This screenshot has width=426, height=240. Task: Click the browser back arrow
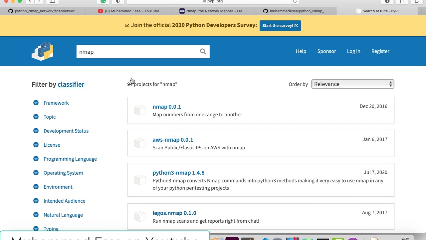[x=30, y=1]
